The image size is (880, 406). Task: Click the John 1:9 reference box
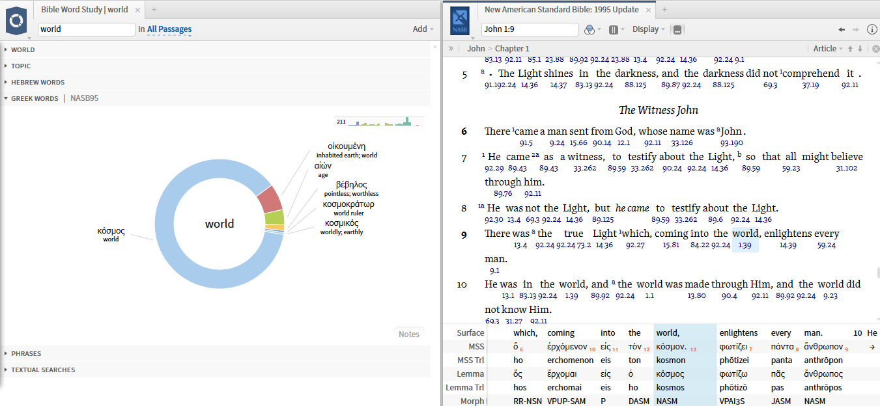click(x=530, y=29)
